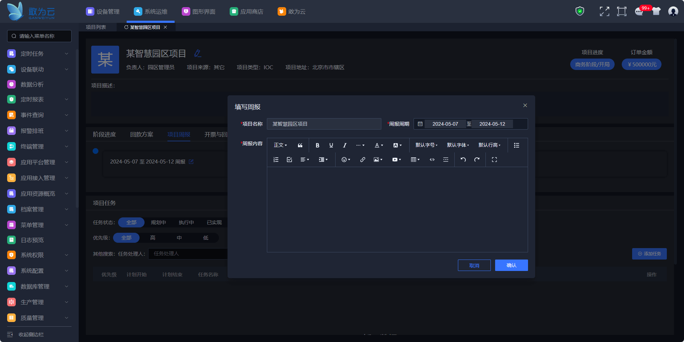Toggle bold formatting

[317, 145]
